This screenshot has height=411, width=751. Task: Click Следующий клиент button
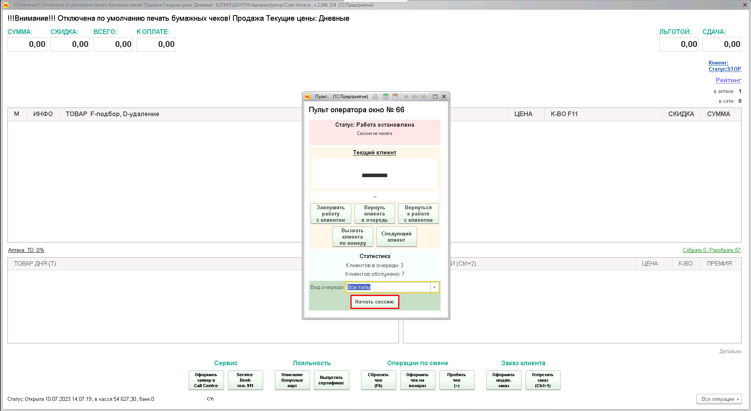396,237
